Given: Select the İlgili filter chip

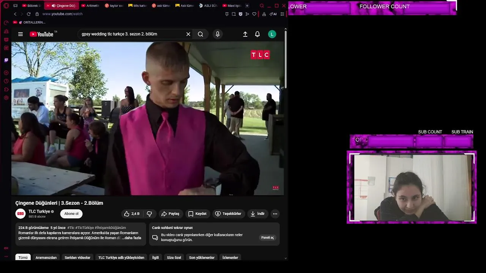Looking at the screenshot, I should tap(155, 257).
